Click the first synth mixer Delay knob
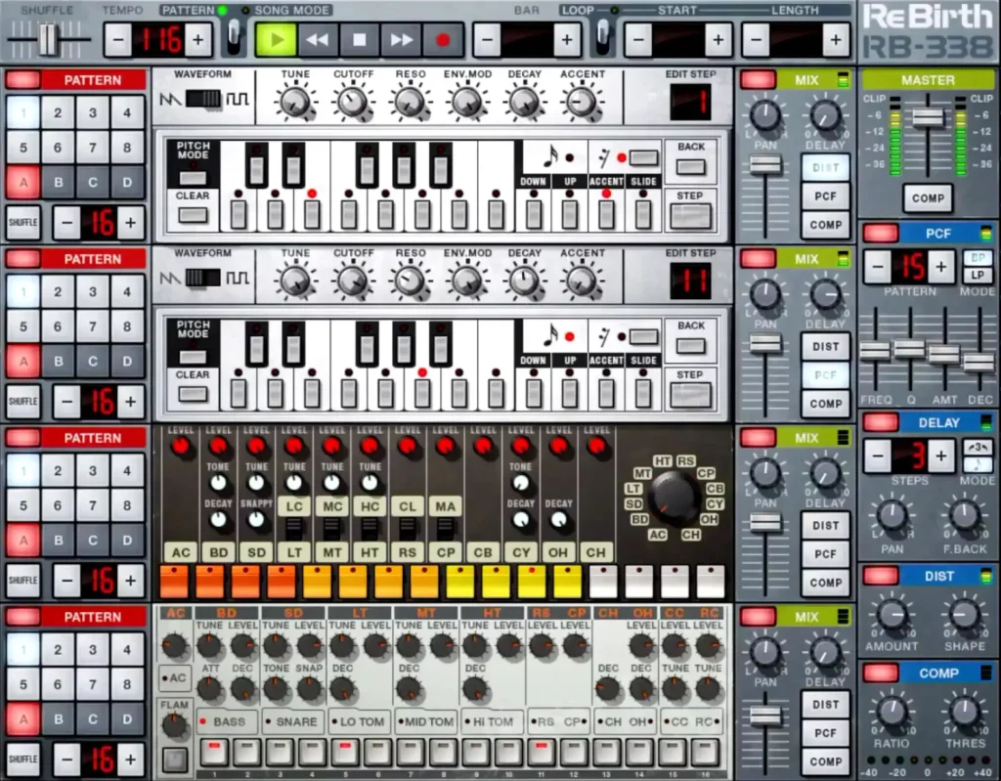This screenshot has width=1001, height=781. click(825, 115)
